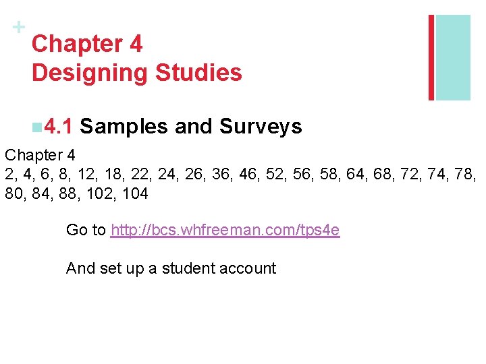Click number 78 at end of first row
This screenshot has width=486, height=364.
coord(465,175)
